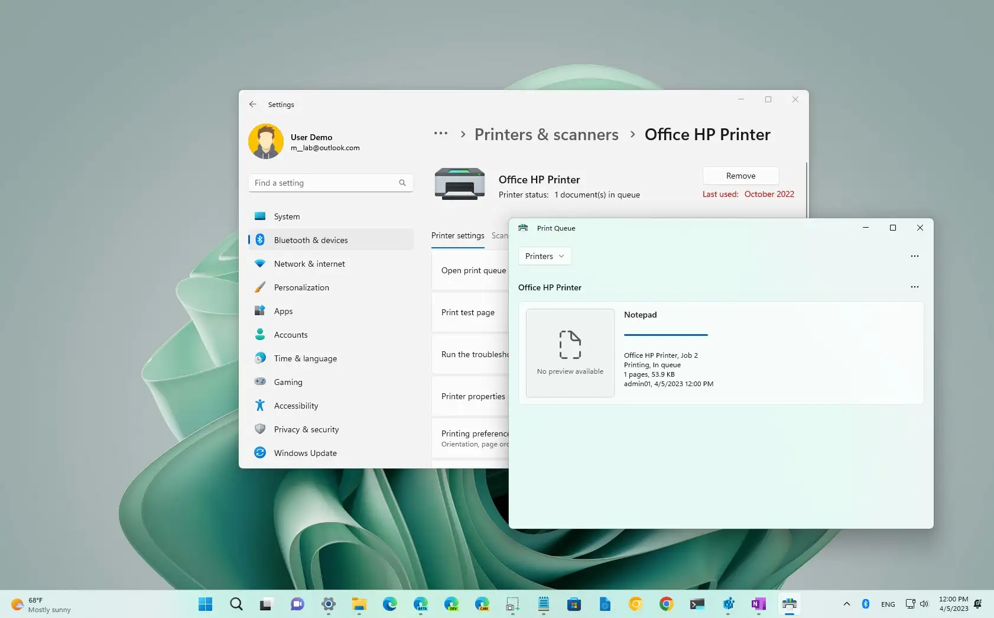Open Microsoft Edge Beta from the taskbar
The image size is (994, 618).
pos(421,604)
